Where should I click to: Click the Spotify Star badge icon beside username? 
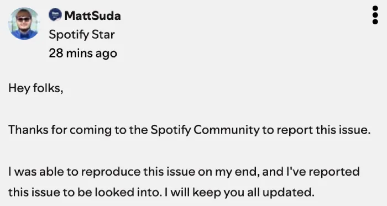[55, 14]
